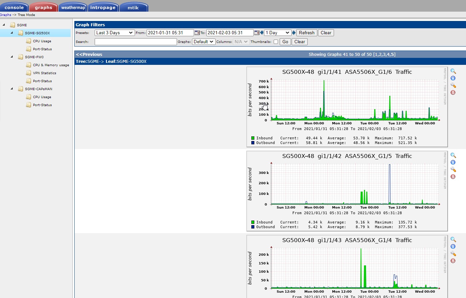Click the SGME-CAPsMAN folder icon

click(21, 89)
